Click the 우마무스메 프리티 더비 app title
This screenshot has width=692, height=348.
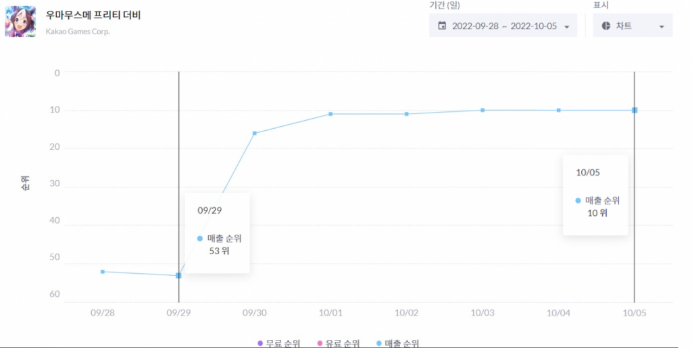93,15
